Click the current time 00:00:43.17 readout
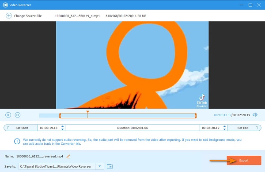This screenshot has width=265, height=172. [223, 115]
